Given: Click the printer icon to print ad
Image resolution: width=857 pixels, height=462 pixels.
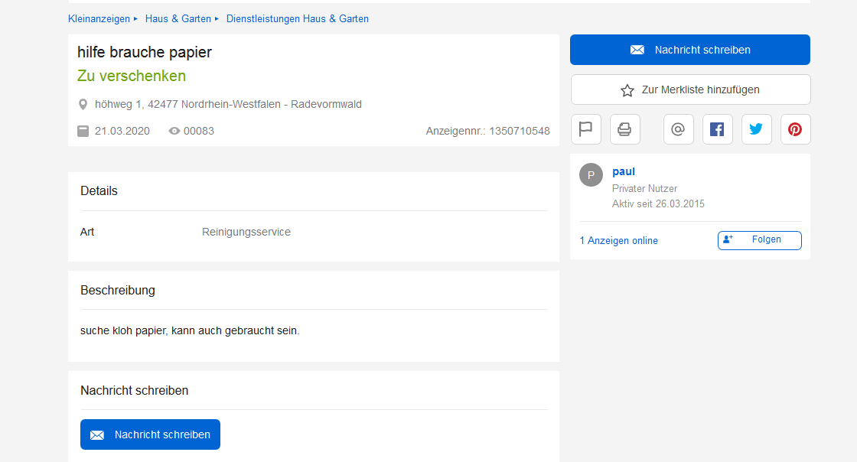Looking at the screenshot, I should pos(624,129).
